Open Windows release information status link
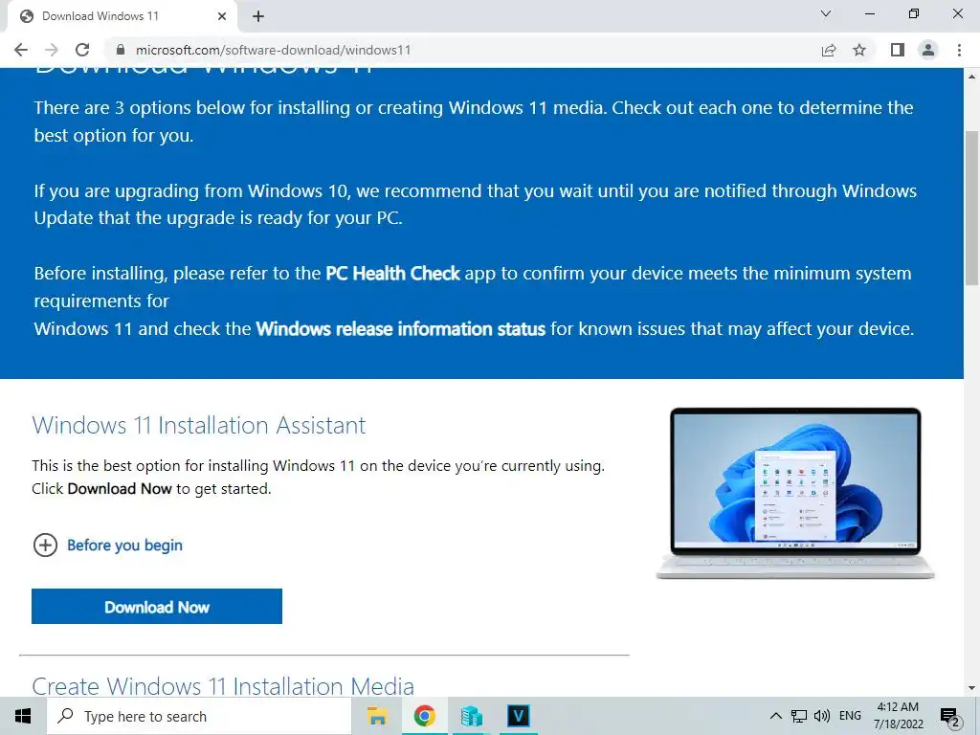Image resolution: width=980 pixels, height=735 pixels. click(401, 329)
